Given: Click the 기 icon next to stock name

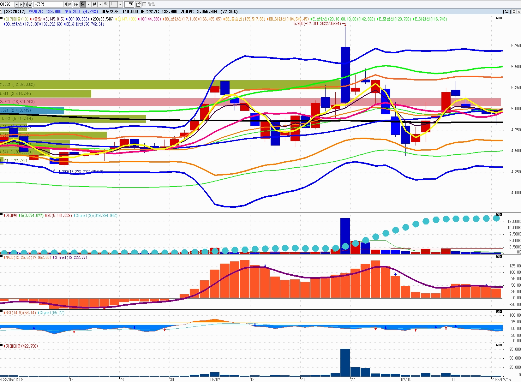Looking at the screenshot, I should 66,4.
